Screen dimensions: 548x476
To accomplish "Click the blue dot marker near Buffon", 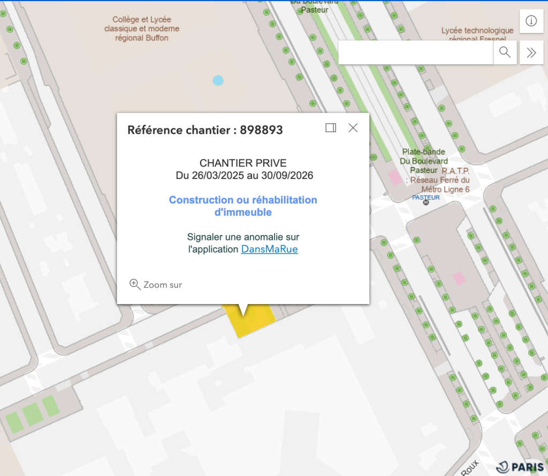I will point(218,81).
